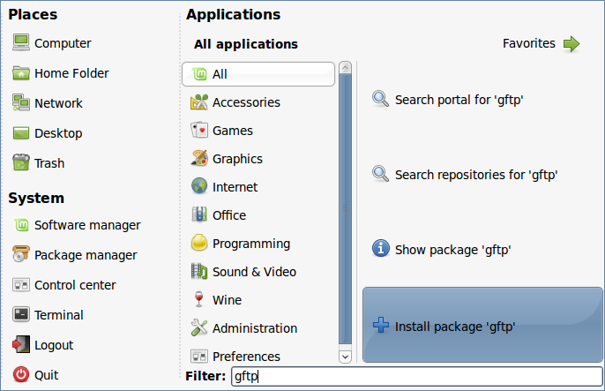Click the Logout door icon
Image resolution: width=605 pixels, height=391 pixels.
tap(21, 344)
